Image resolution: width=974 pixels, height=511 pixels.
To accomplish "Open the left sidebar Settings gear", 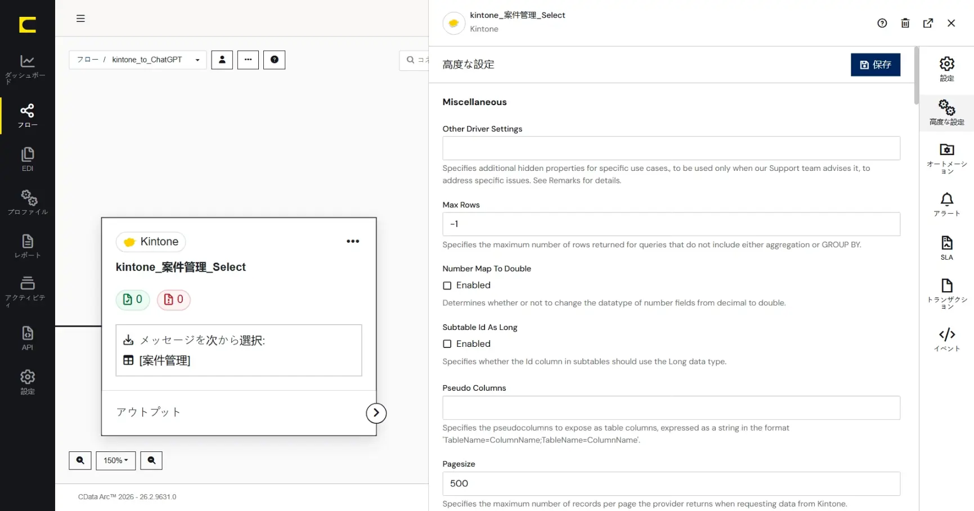I will (x=27, y=382).
